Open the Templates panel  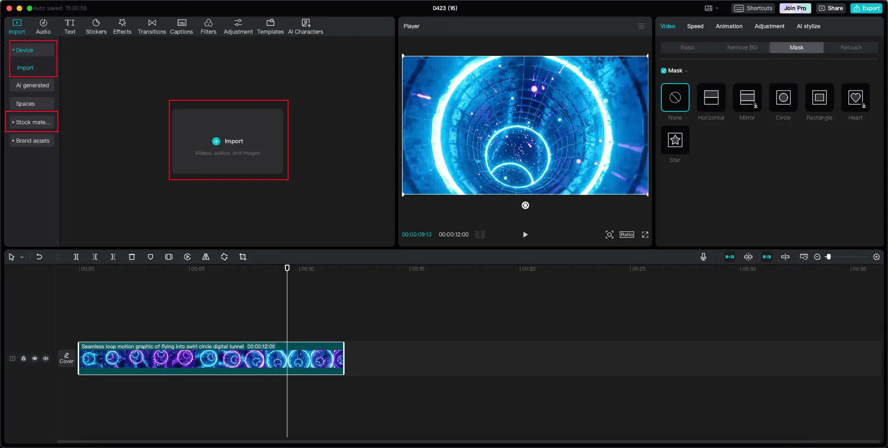click(x=271, y=27)
